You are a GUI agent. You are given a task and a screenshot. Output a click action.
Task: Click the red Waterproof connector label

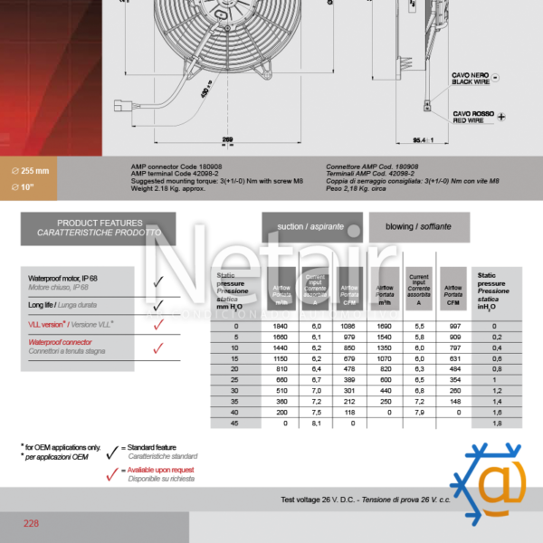(x=61, y=343)
